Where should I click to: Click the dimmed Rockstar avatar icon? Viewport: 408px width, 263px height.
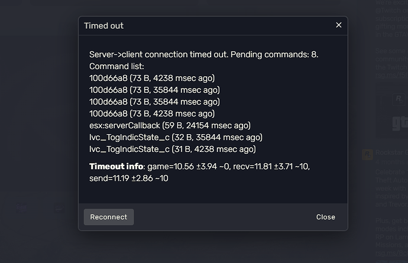pyautogui.click(x=367, y=153)
